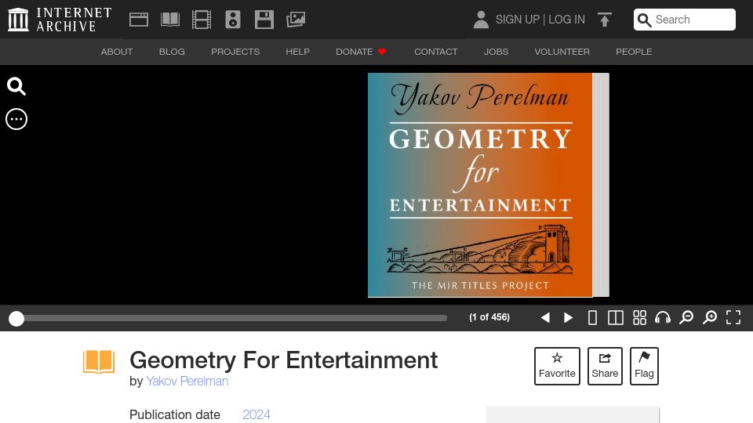This screenshot has width=753, height=423.
Task: Open the 2024 publication date link
Action: coord(256,415)
